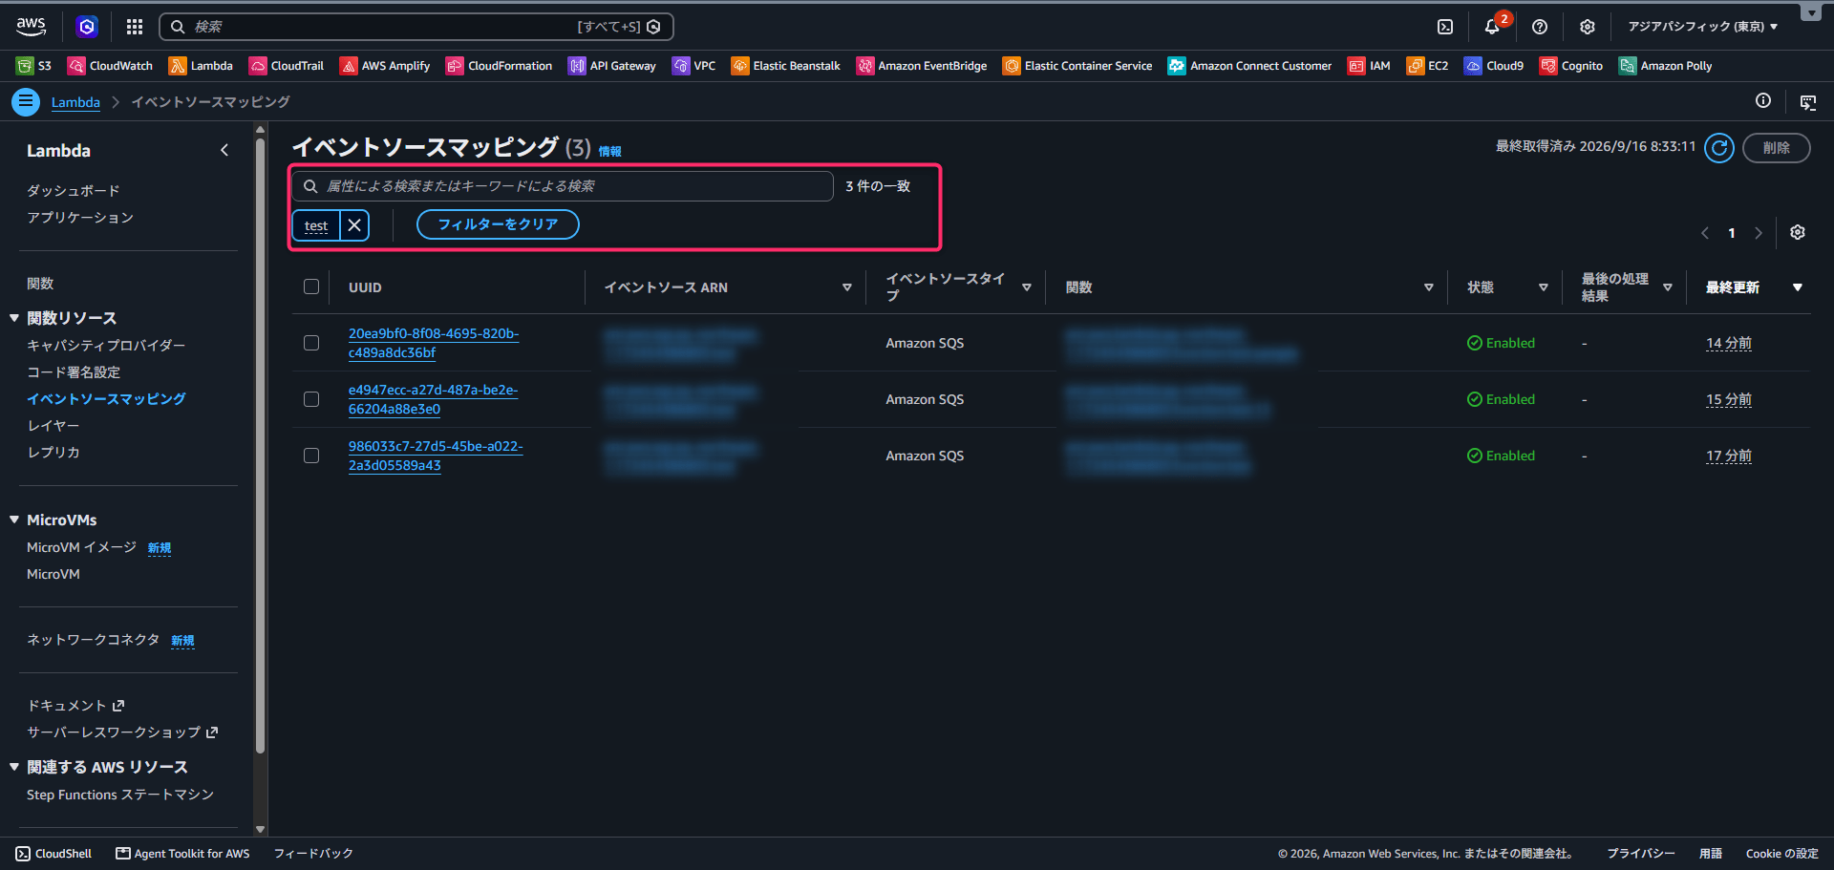Collapse the 関連する AWS リソース section

(x=14, y=767)
